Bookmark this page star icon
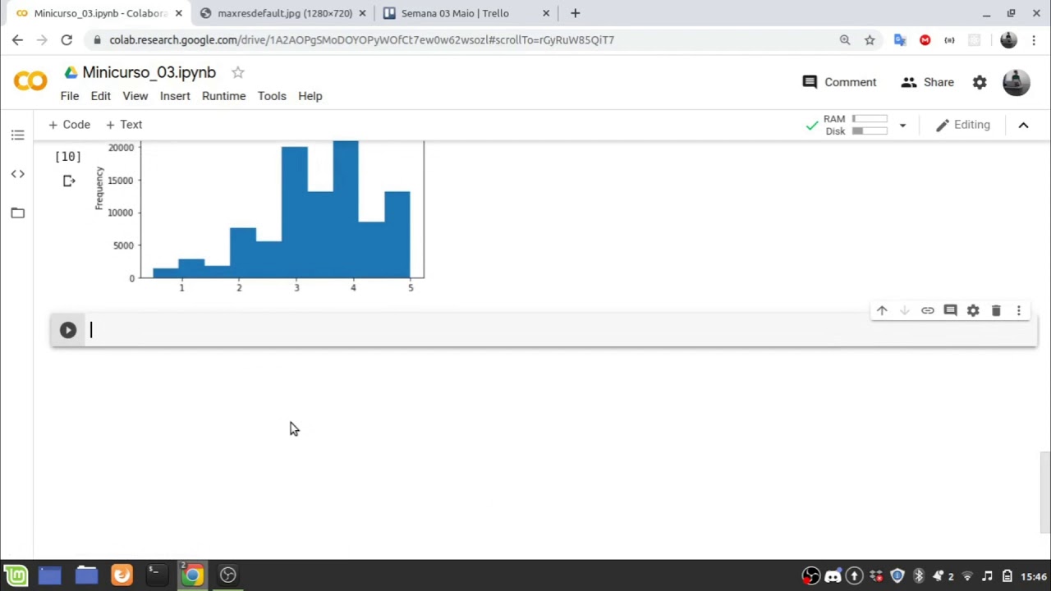 pos(870,39)
